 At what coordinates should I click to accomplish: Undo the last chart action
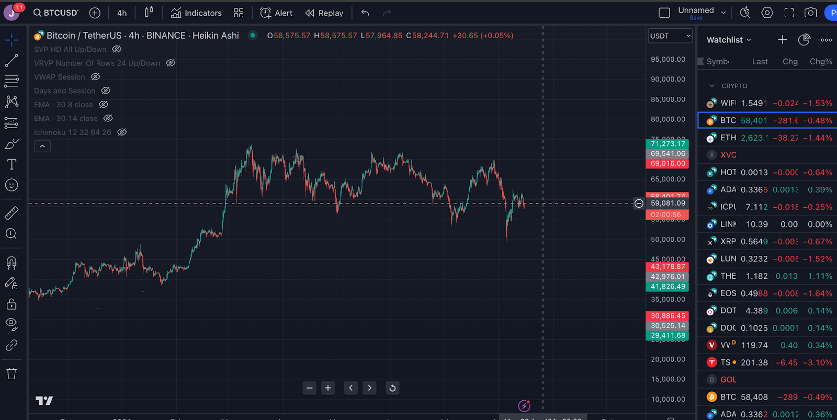click(x=365, y=13)
